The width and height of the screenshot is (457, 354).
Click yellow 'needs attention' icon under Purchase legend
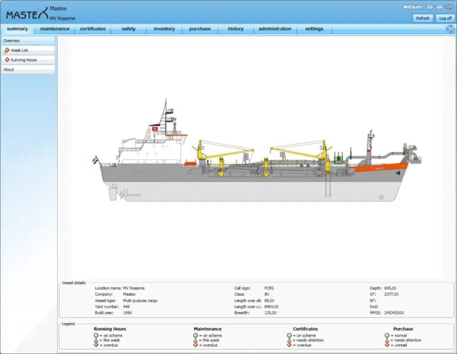click(387, 340)
